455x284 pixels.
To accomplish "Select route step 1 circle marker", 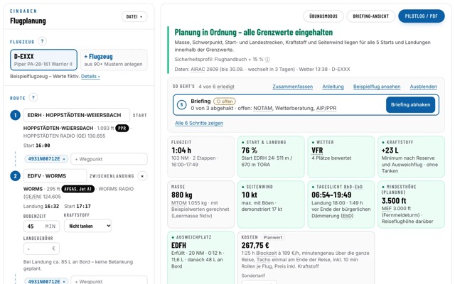I will 16,115.
